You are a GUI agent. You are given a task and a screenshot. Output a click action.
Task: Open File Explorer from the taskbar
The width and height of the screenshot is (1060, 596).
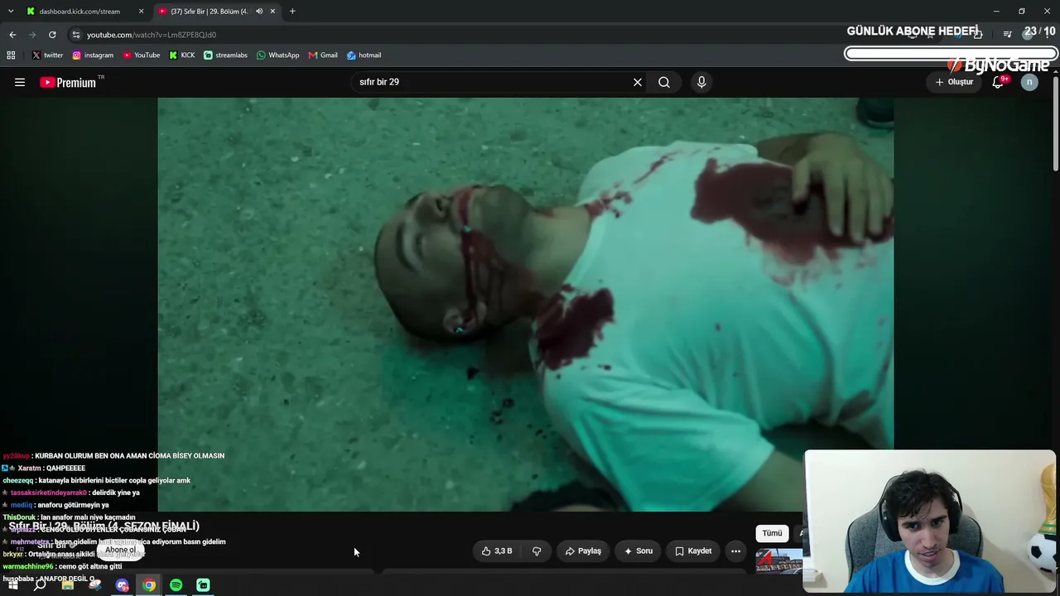pyautogui.click(x=68, y=585)
